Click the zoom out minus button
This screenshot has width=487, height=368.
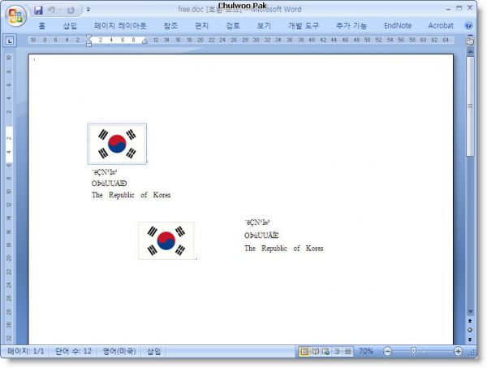point(387,351)
